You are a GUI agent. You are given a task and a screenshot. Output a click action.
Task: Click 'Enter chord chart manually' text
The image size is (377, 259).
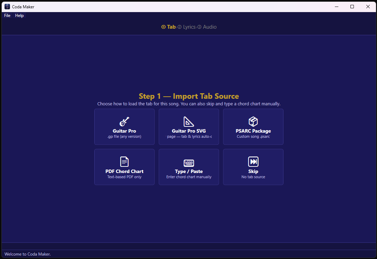189,177
